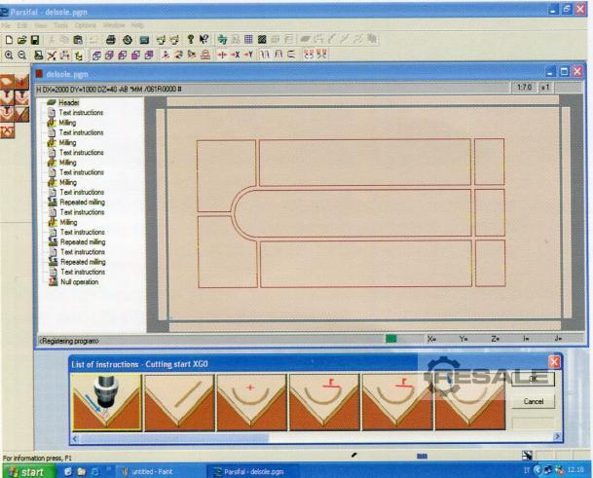Image resolution: width=593 pixels, height=478 pixels.
Task: Choose the first arc with radius r thumbnail
Action: 324,403
